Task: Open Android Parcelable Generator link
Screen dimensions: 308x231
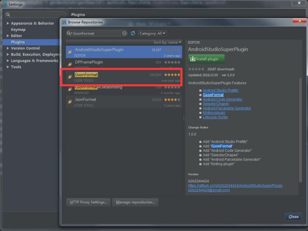Action: pos(227,108)
